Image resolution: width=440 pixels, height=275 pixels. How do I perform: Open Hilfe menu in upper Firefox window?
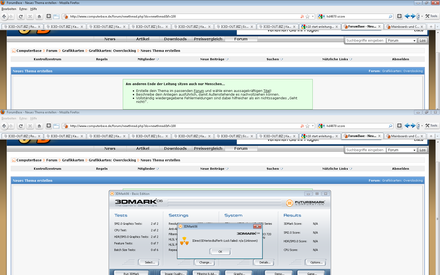click(34, 9)
